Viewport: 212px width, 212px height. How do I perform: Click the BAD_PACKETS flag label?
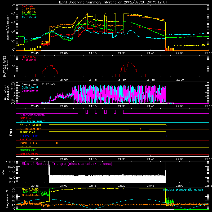[x=29, y=154]
